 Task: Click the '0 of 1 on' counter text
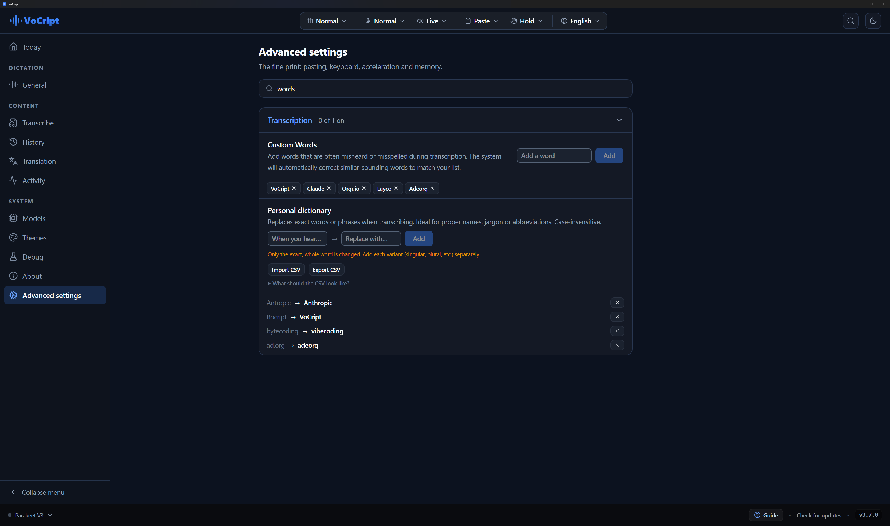point(331,120)
